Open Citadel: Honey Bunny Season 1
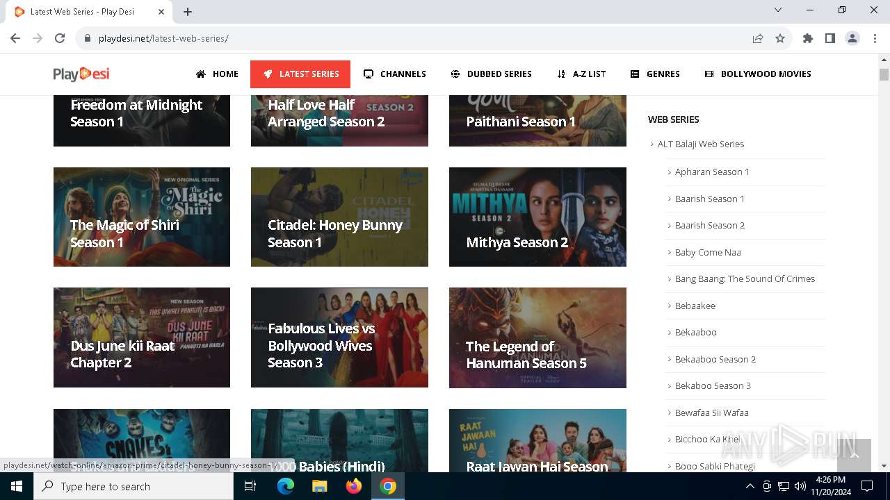Screen dimensions: 890x500 (x=339, y=217)
